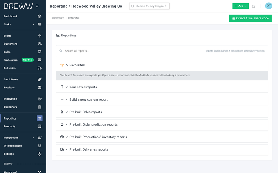Click the Dashboard breadcrumb link

pyautogui.click(x=58, y=18)
